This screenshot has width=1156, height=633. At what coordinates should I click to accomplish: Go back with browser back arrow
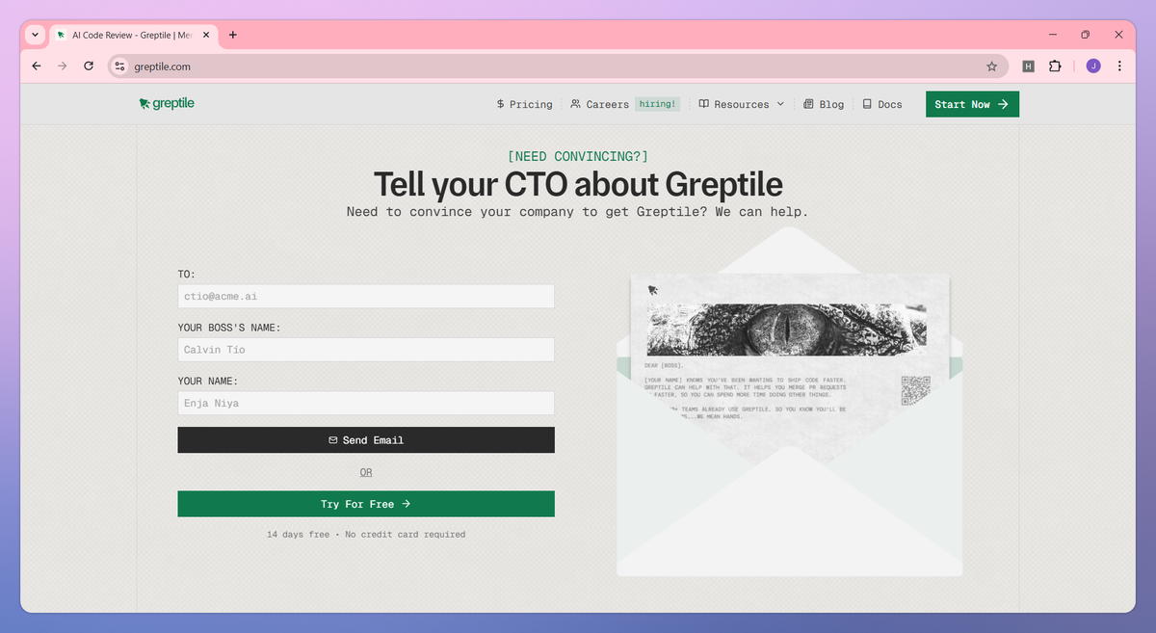click(37, 66)
